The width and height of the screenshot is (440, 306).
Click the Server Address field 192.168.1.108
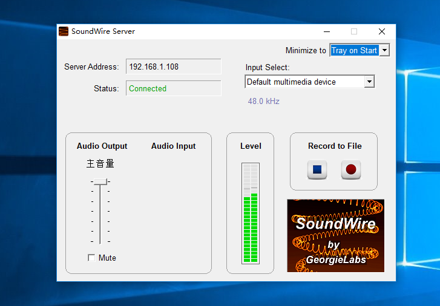point(174,67)
